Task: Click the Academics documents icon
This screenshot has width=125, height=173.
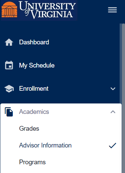Action: 9,112
